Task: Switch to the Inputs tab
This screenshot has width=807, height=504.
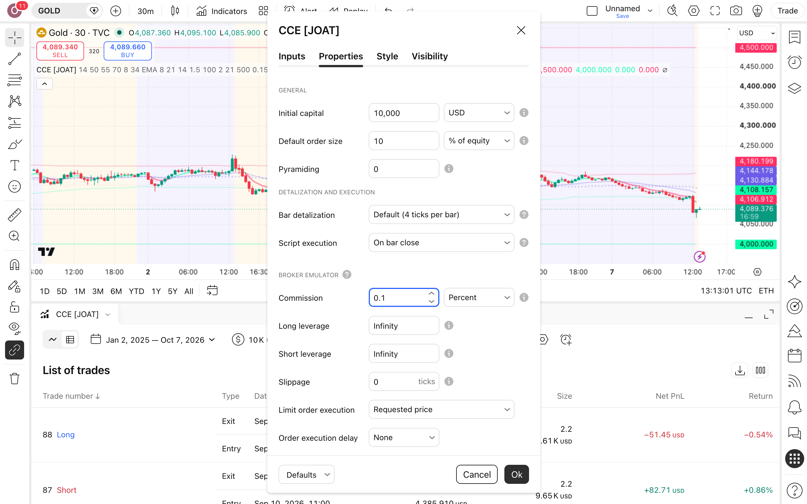Action: (292, 56)
